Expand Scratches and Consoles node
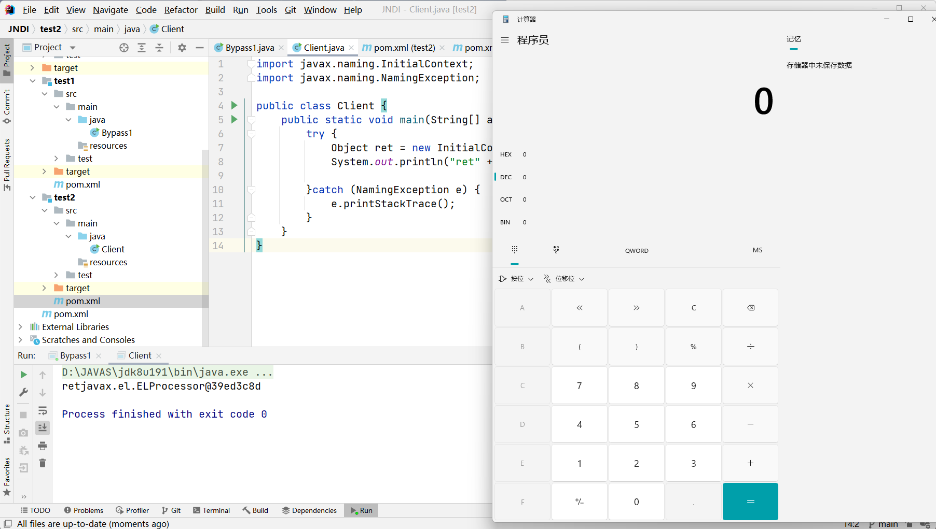The height and width of the screenshot is (529, 936). coord(20,340)
